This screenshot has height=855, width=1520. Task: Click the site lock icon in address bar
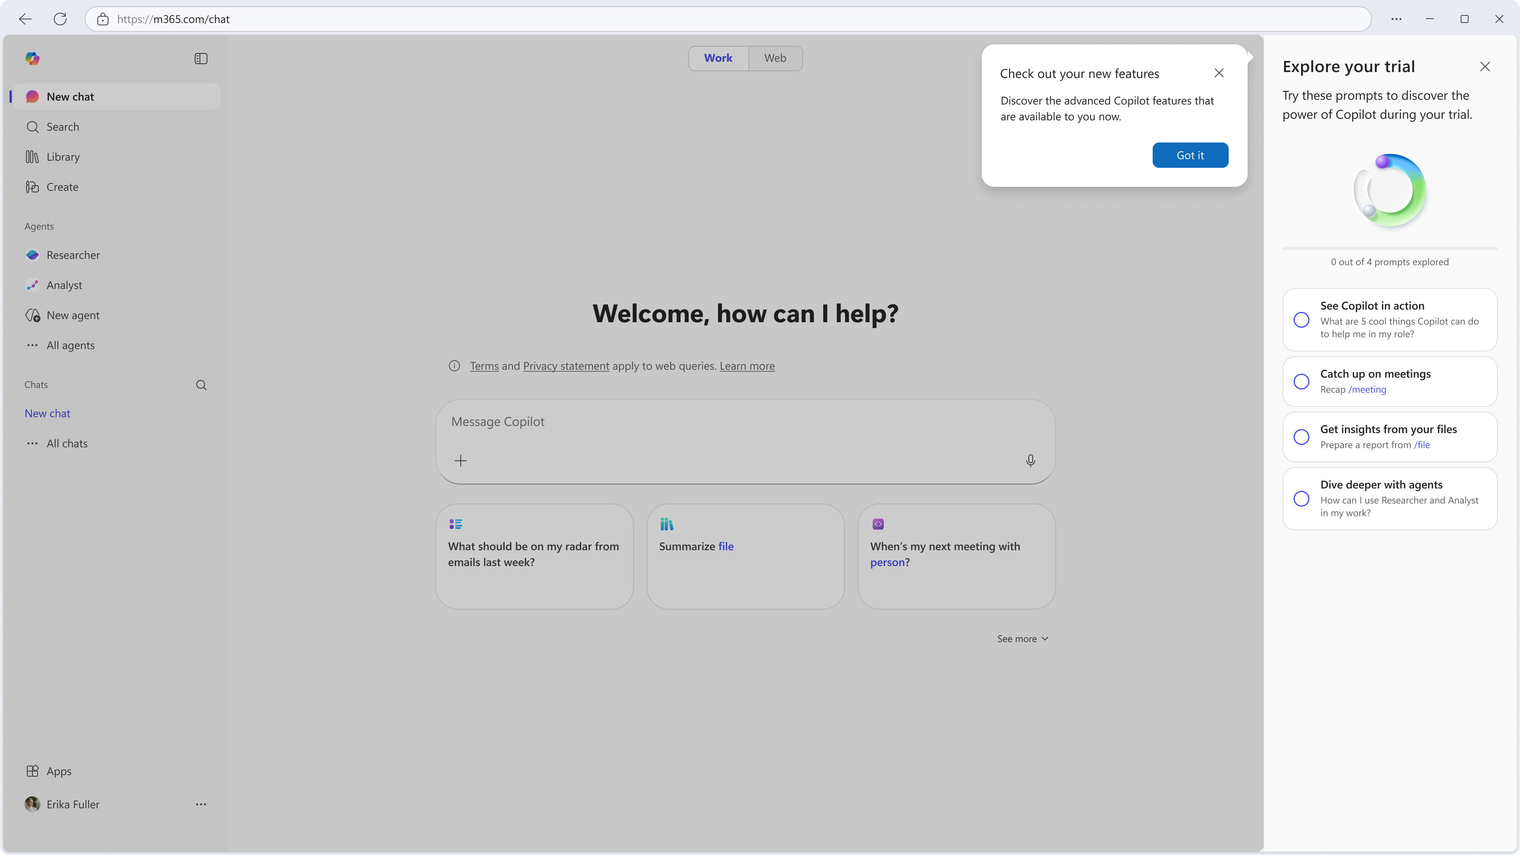click(103, 19)
